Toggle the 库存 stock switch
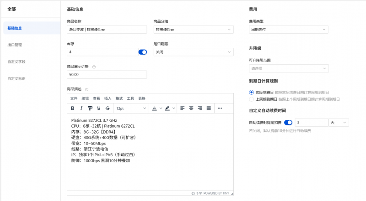366x201 pixels. (142, 52)
